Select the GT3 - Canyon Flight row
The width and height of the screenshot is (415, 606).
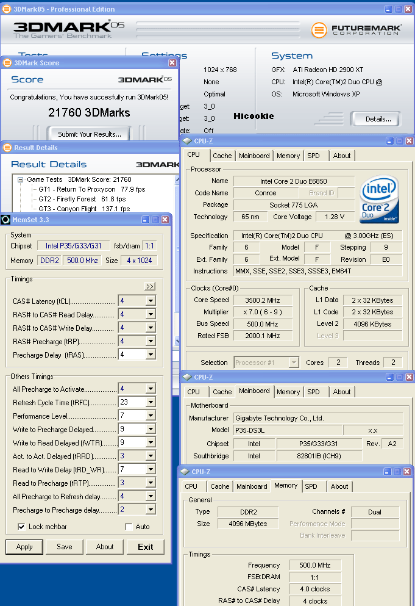pos(84,209)
